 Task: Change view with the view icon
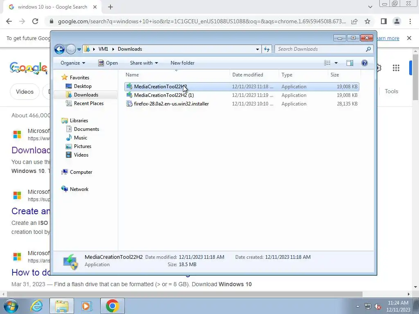point(327,63)
